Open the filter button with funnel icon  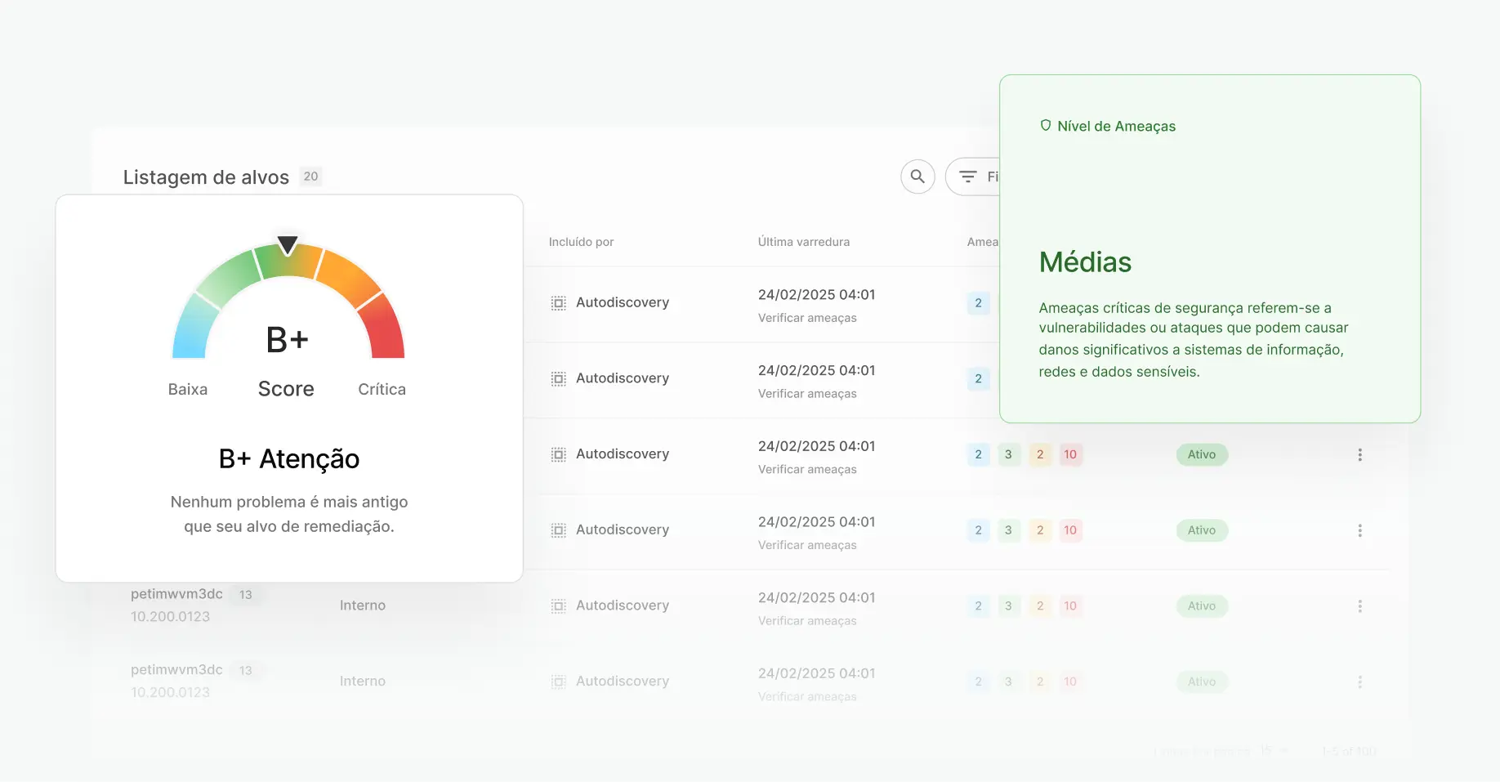click(974, 177)
